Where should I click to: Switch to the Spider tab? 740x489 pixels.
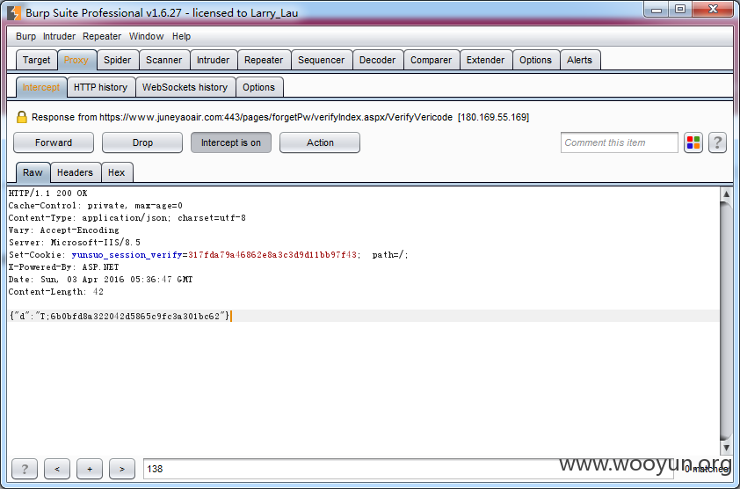pyautogui.click(x=118, y=60)
